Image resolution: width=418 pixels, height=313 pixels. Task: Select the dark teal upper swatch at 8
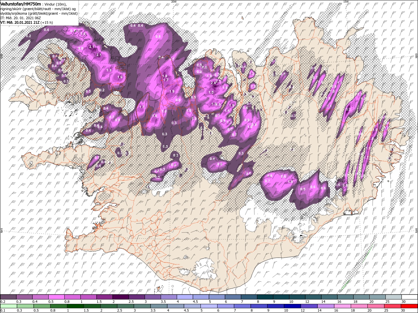(x=265, y=297)
